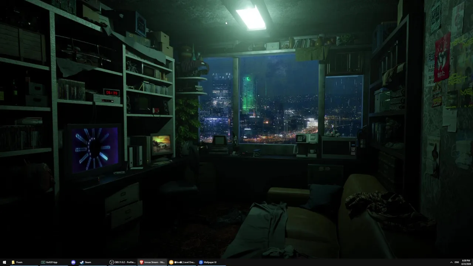Open the clock showing 6:39 PM
The image size is (473, 266).
click(x=466, y=262)
